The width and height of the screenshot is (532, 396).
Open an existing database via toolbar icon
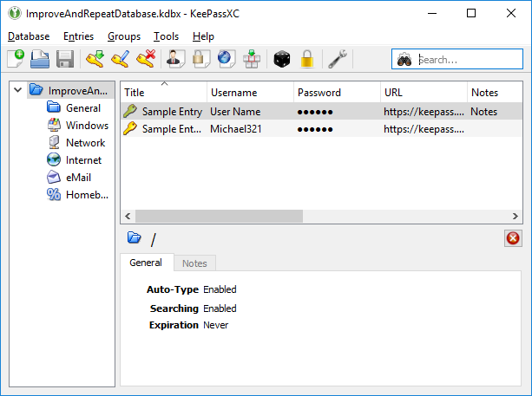[40, 59]
